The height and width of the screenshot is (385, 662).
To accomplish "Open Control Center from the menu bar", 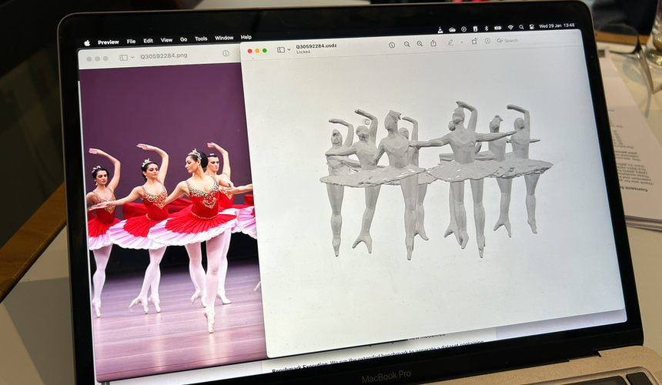I will (x=532, y=27).
